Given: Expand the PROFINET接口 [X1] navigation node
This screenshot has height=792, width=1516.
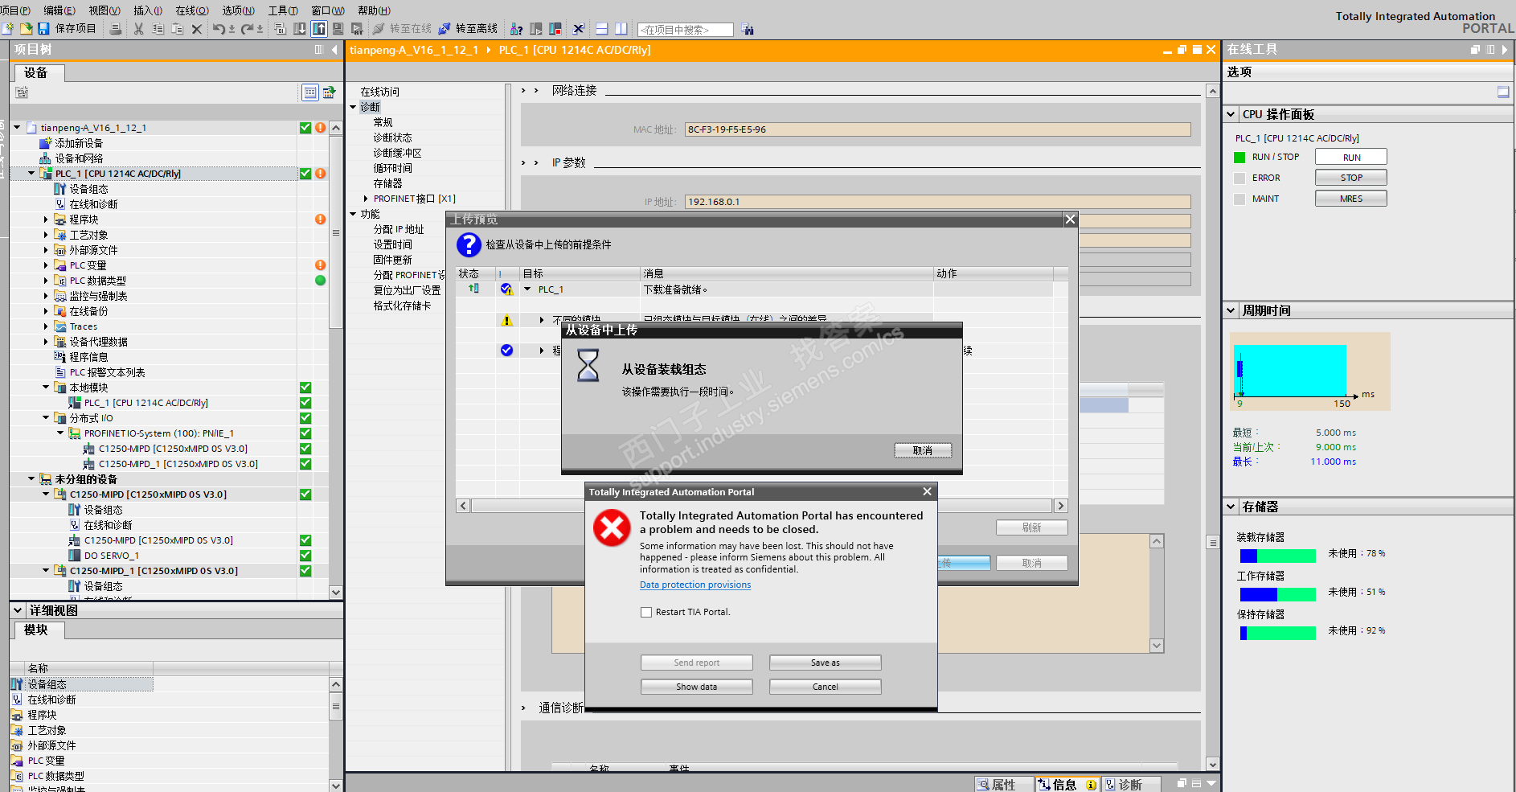Looking at the screenshot, I should pos(366,199).
